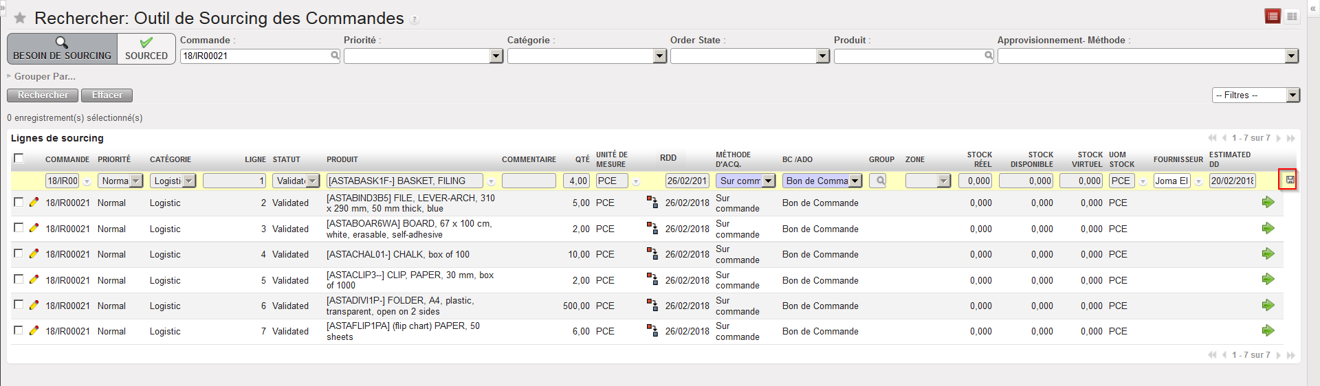1320x386 pixels.
Task: Open the Group search magnifier in edit row
Action: pos(877,181)
